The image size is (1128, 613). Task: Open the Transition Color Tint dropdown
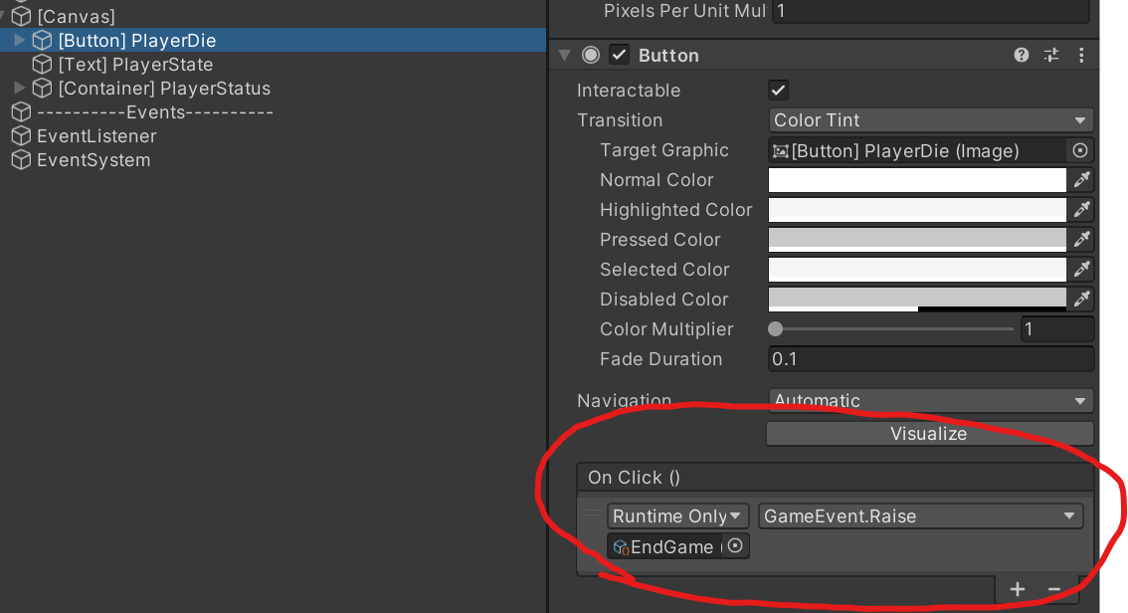coord(931,120)
